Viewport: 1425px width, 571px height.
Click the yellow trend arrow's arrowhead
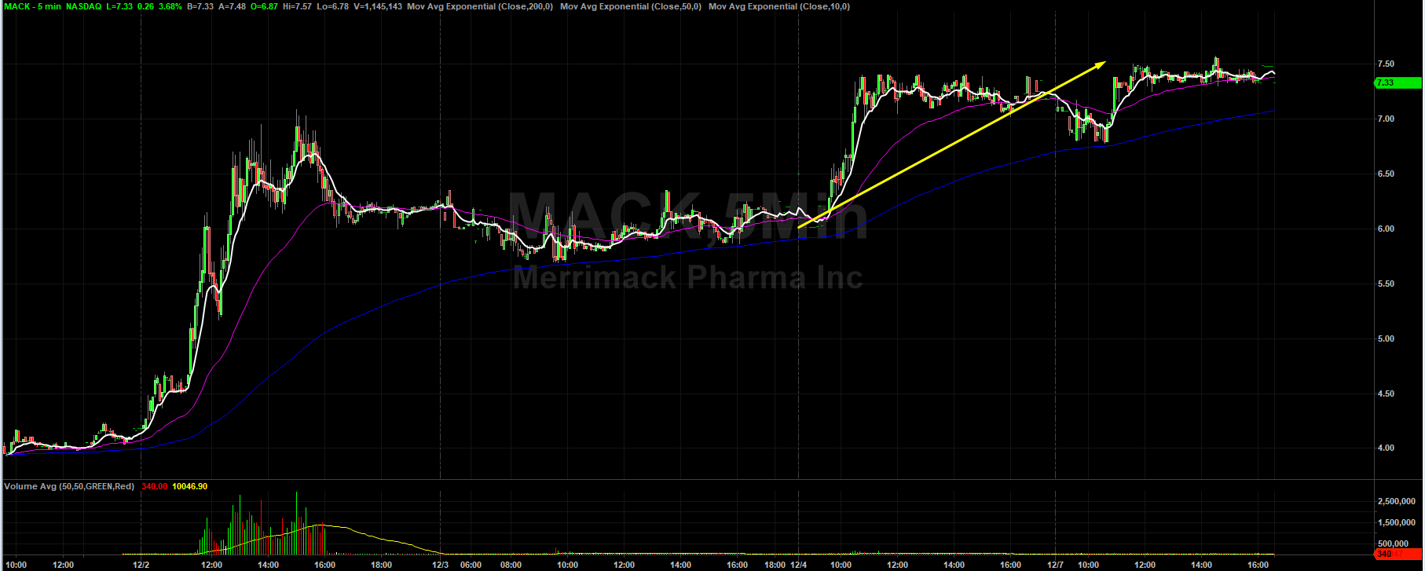1100,64
